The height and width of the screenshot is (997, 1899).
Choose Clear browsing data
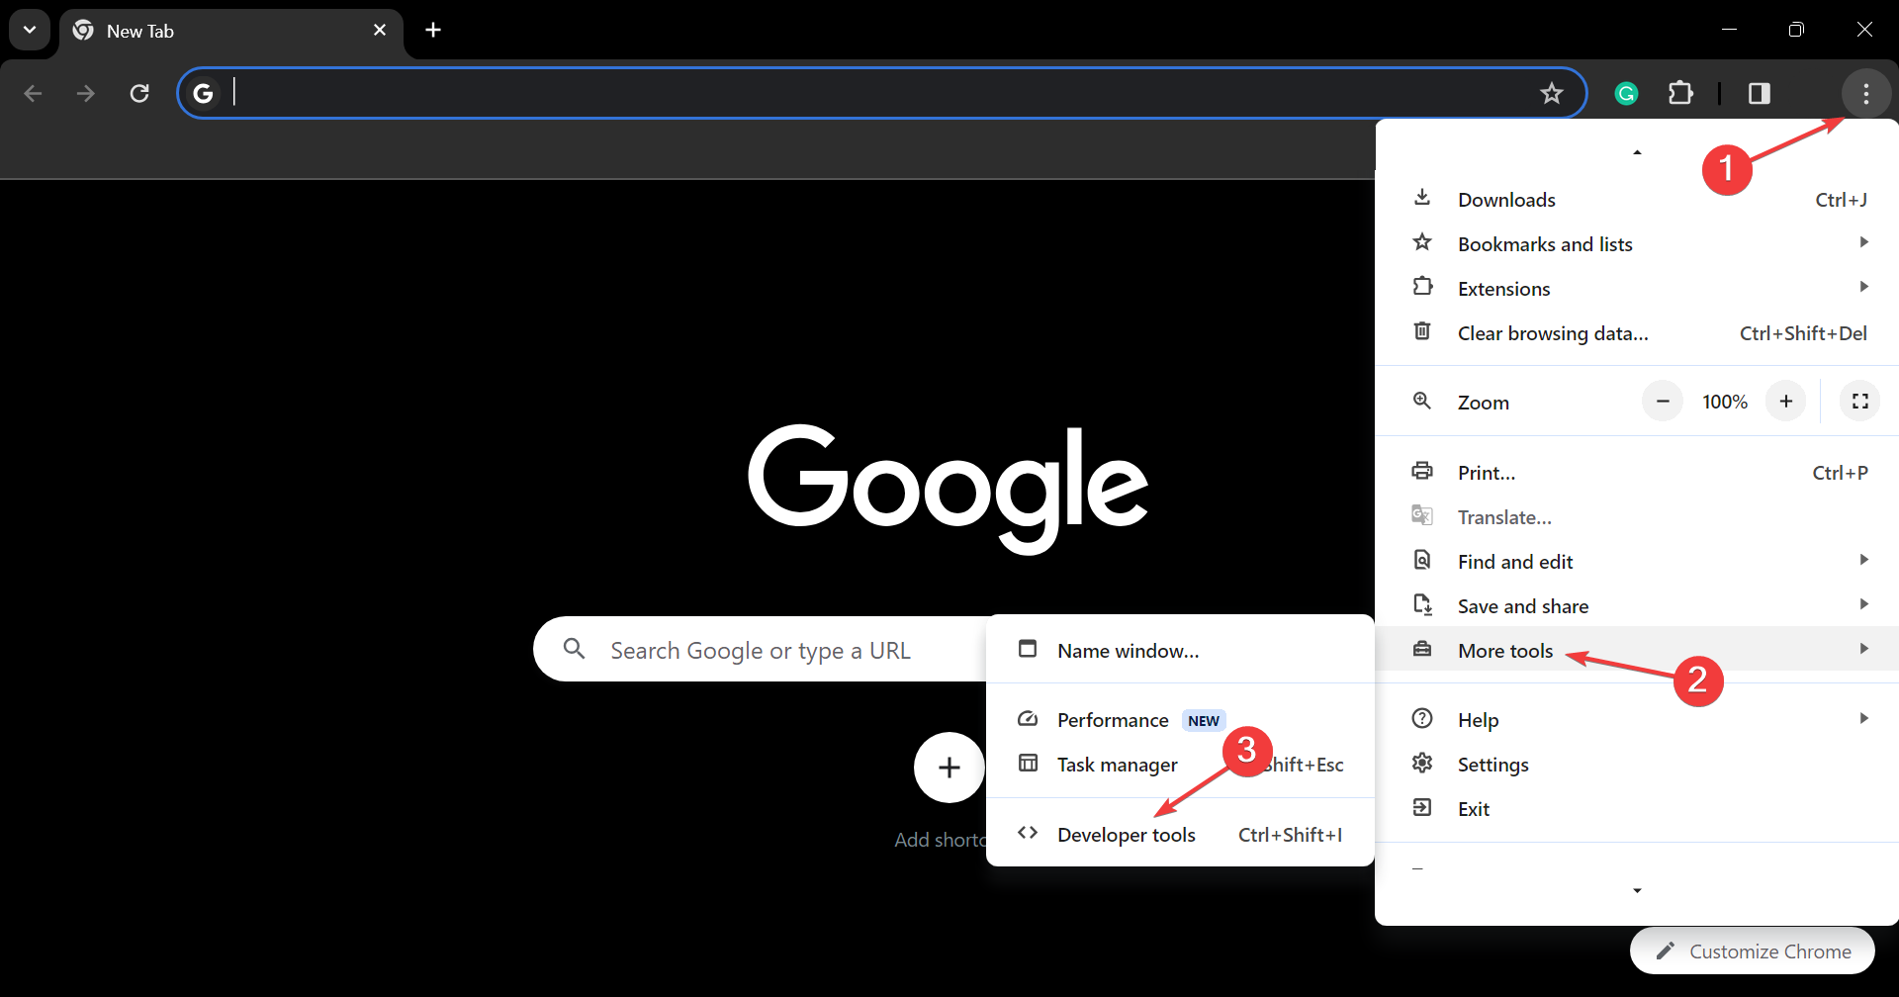tap(1637, 333)
